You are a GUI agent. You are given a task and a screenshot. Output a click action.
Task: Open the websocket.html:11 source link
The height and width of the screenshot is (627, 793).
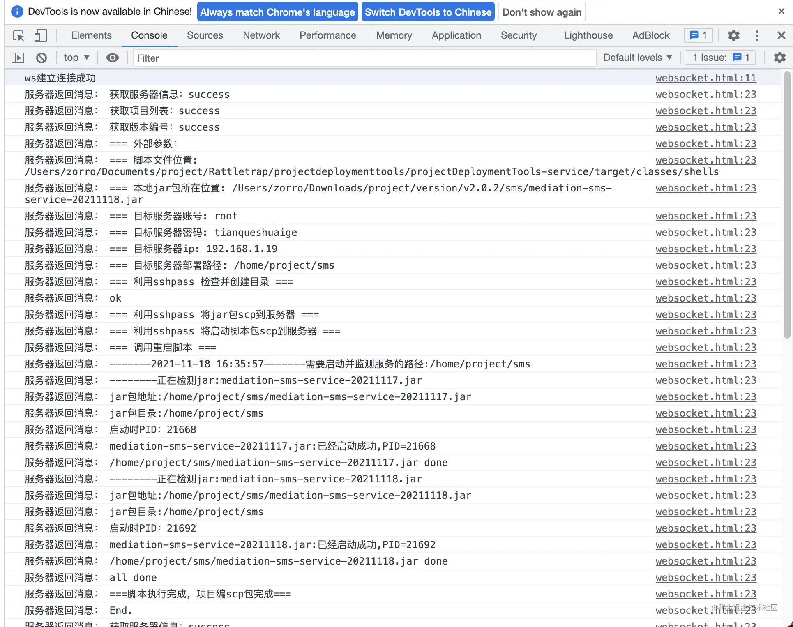[x=705, y=78]
